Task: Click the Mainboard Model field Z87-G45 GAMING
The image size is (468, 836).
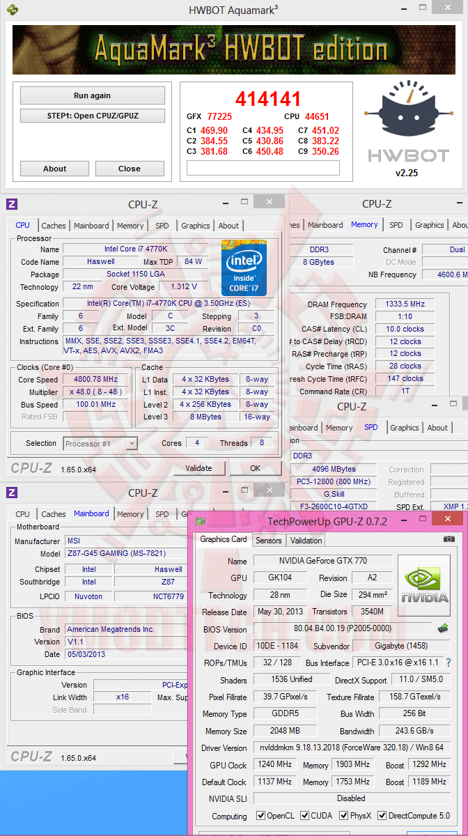Action: pos(125,554)
